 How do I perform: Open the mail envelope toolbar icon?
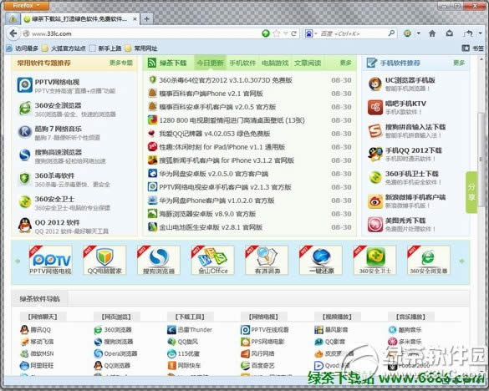pyautogui.click(x=450, y=33)
